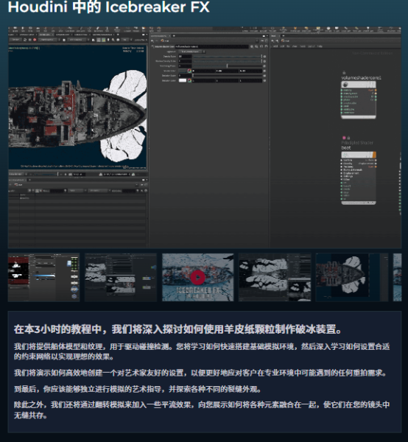Click the paragraph starting '我们将提供船体模型和纹理'
The height and width of the screenshot is (442, 408).
click(x=202, y=351)
